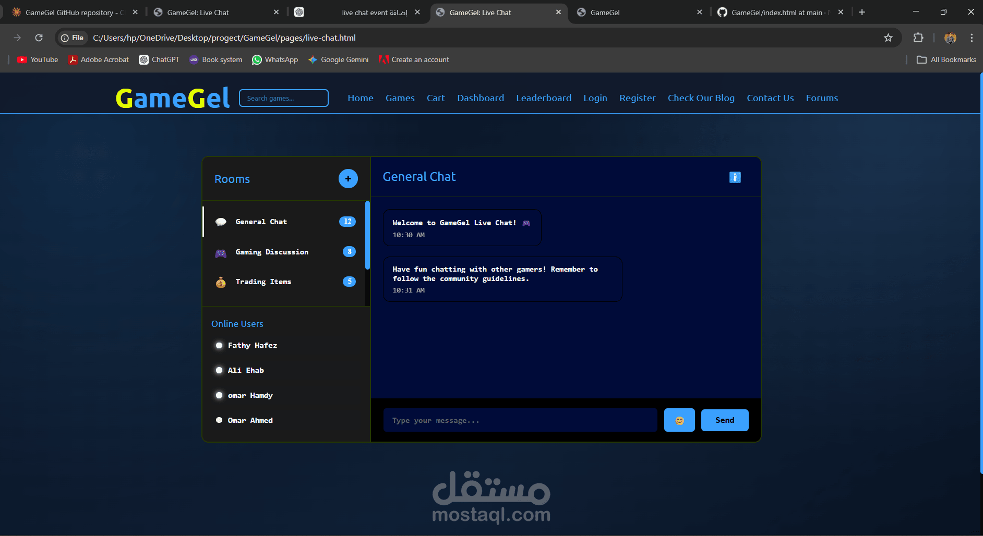Screen dimensions: 983x536
Task: Switch to the live chat event tab
Action: click(358, 13)
